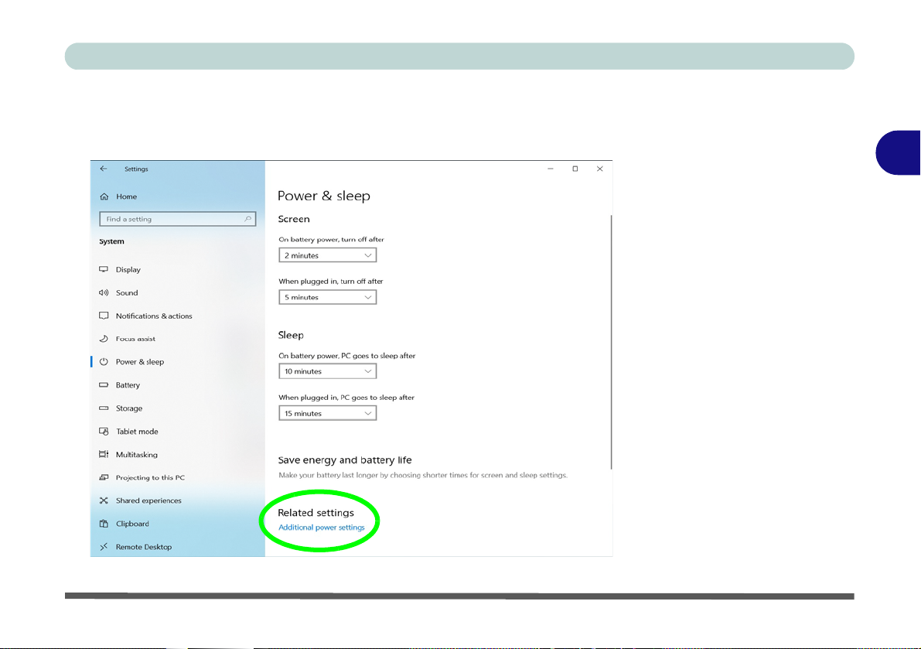Click the Notifications & actions icon
The width and height of the screenshot is (921, 649).
104,316
